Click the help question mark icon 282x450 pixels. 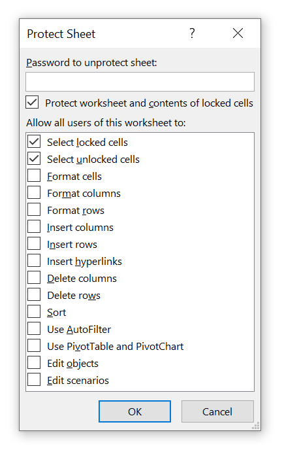(x=192, y=33)
